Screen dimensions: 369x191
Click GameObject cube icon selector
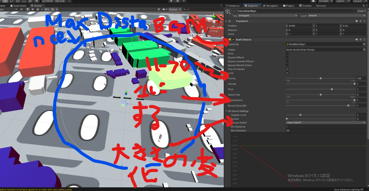pos(228,12)
